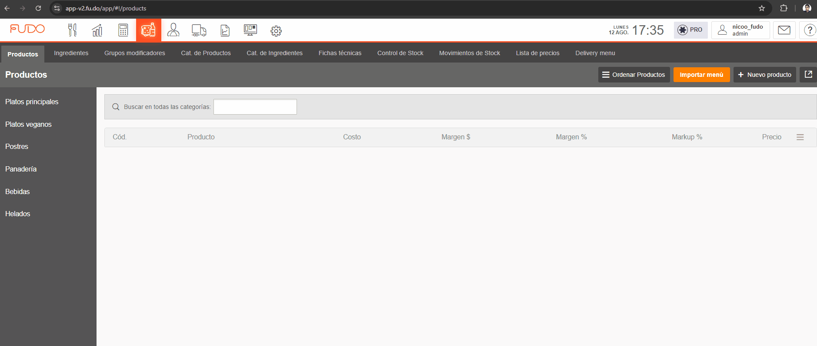Sort by the Markup % column header

tap(687, 137)
